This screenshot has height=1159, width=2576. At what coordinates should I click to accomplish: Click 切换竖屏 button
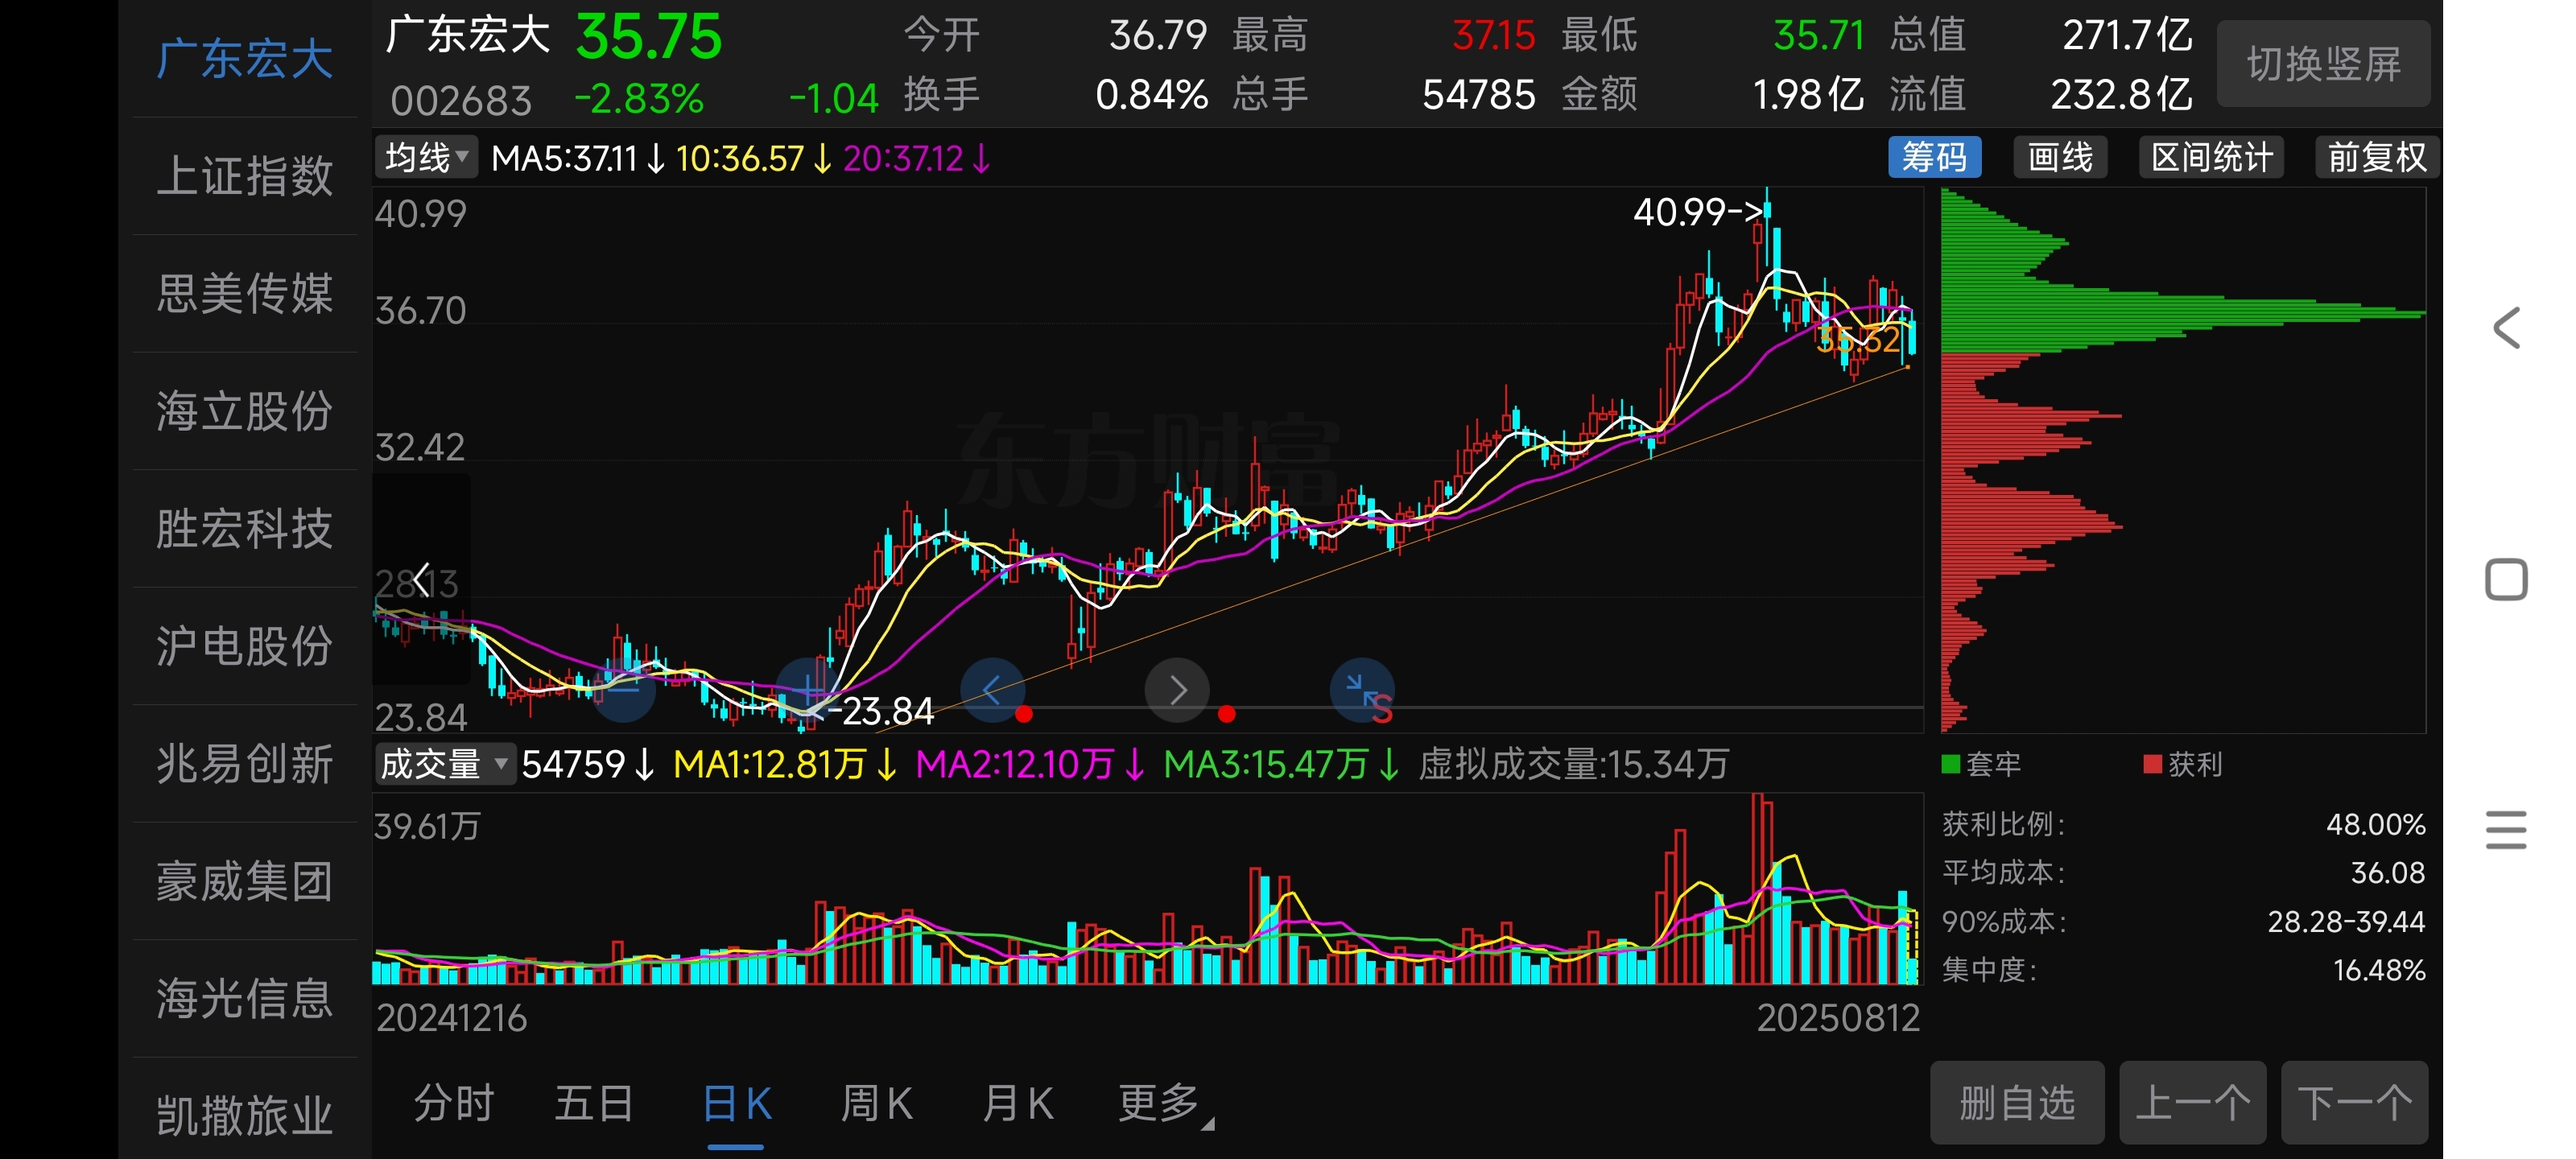point(2324,64)
